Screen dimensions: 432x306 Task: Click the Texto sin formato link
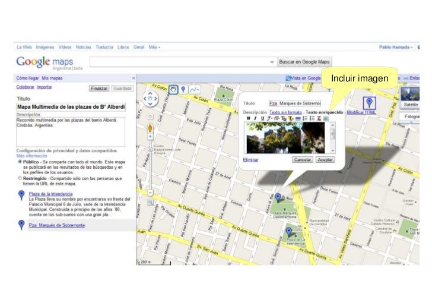285,112
